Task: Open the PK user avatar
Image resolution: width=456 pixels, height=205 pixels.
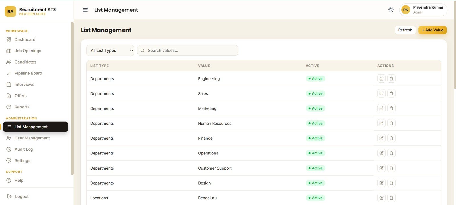Action: tap(406, 10)
